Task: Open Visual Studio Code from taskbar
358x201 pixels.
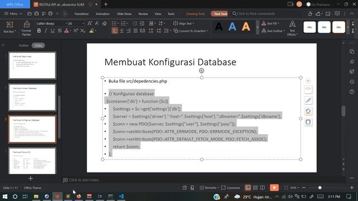Action: coord(121,196)
